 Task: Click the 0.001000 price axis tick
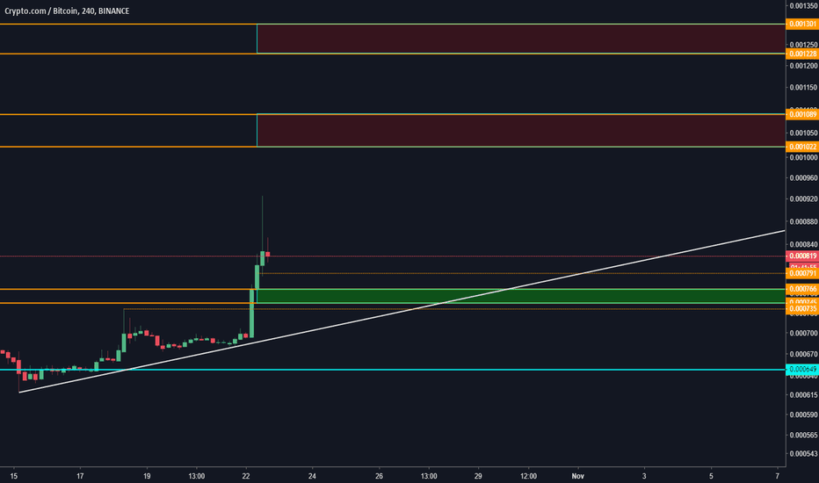(x=803, y=158)
